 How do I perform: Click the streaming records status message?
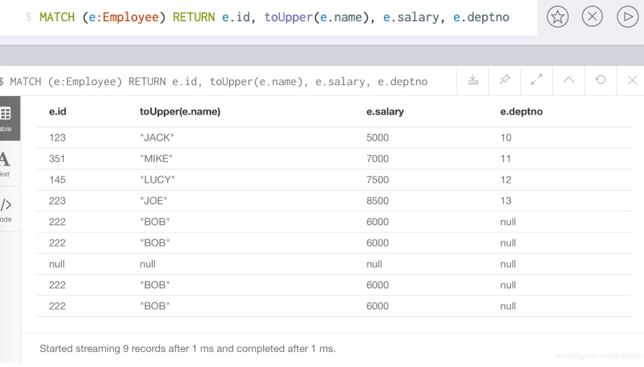pyautogui.click(x=188, y=348)
